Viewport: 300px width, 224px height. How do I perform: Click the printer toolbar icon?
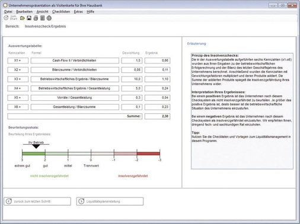(x=36, y=18)
